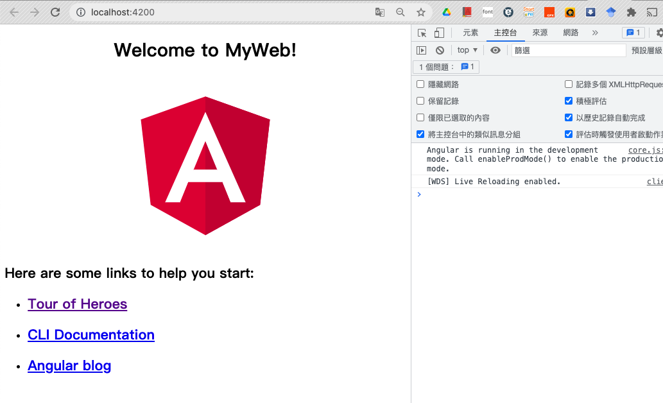Open the Google Drive extension
This screenshot has height=403, width=663.
[447, 12]
